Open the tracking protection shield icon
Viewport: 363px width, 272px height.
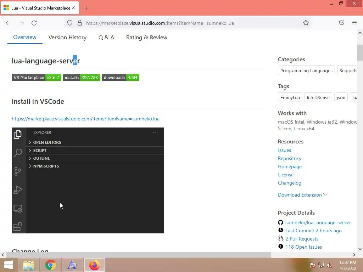point(70,23)
